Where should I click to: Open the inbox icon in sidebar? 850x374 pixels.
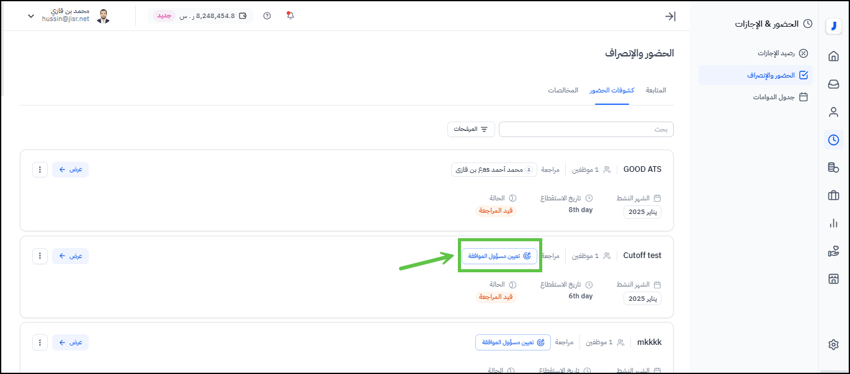click(x=833, y=84)
